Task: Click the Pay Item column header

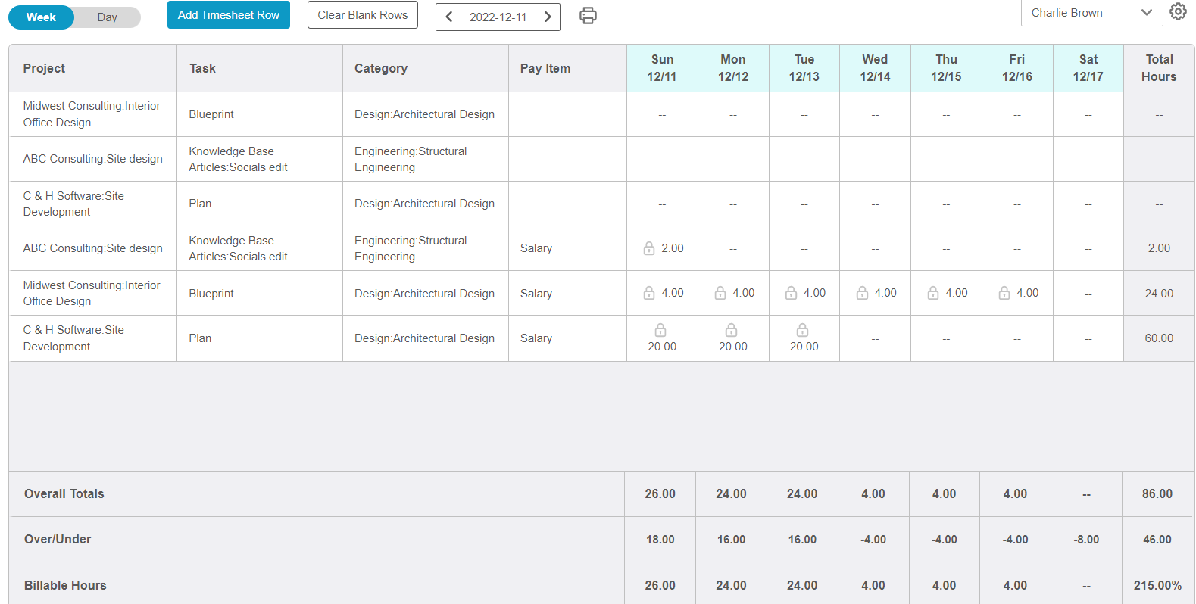Action: tap(545, 68)
